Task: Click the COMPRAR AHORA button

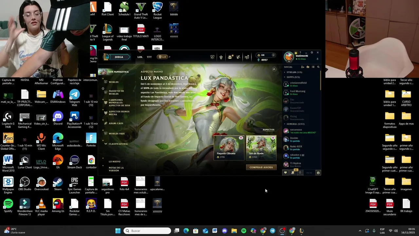Action: (x=261, y=167)
